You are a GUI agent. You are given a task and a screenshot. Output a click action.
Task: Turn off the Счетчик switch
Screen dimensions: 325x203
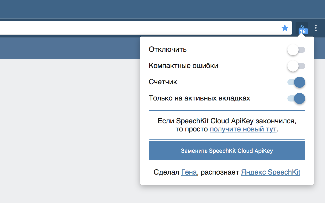tap(296, 82)
